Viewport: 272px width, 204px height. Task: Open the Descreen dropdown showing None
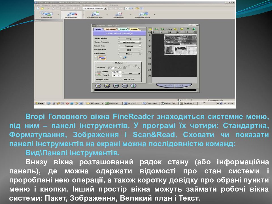tap(130, 54)
